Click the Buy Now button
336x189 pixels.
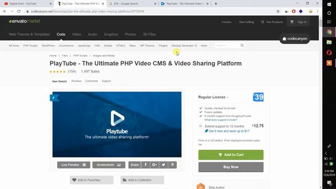coord(231,167)
